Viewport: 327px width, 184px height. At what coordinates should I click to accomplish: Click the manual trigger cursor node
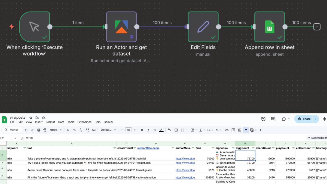(34, 27)
